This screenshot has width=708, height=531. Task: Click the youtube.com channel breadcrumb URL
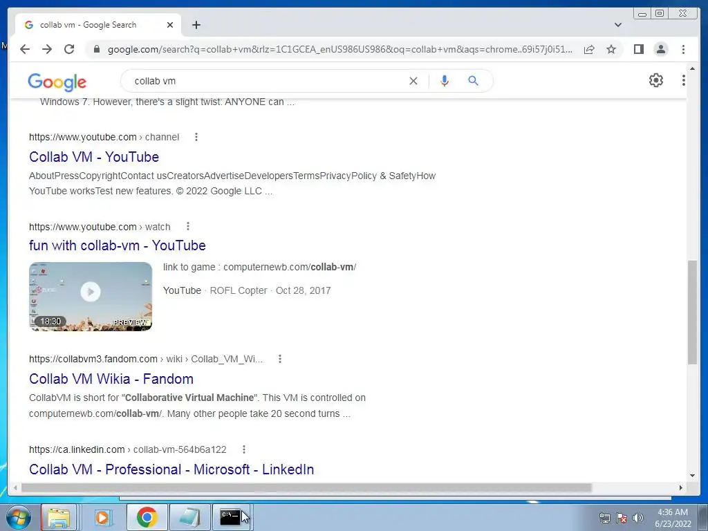pos(104,137)
